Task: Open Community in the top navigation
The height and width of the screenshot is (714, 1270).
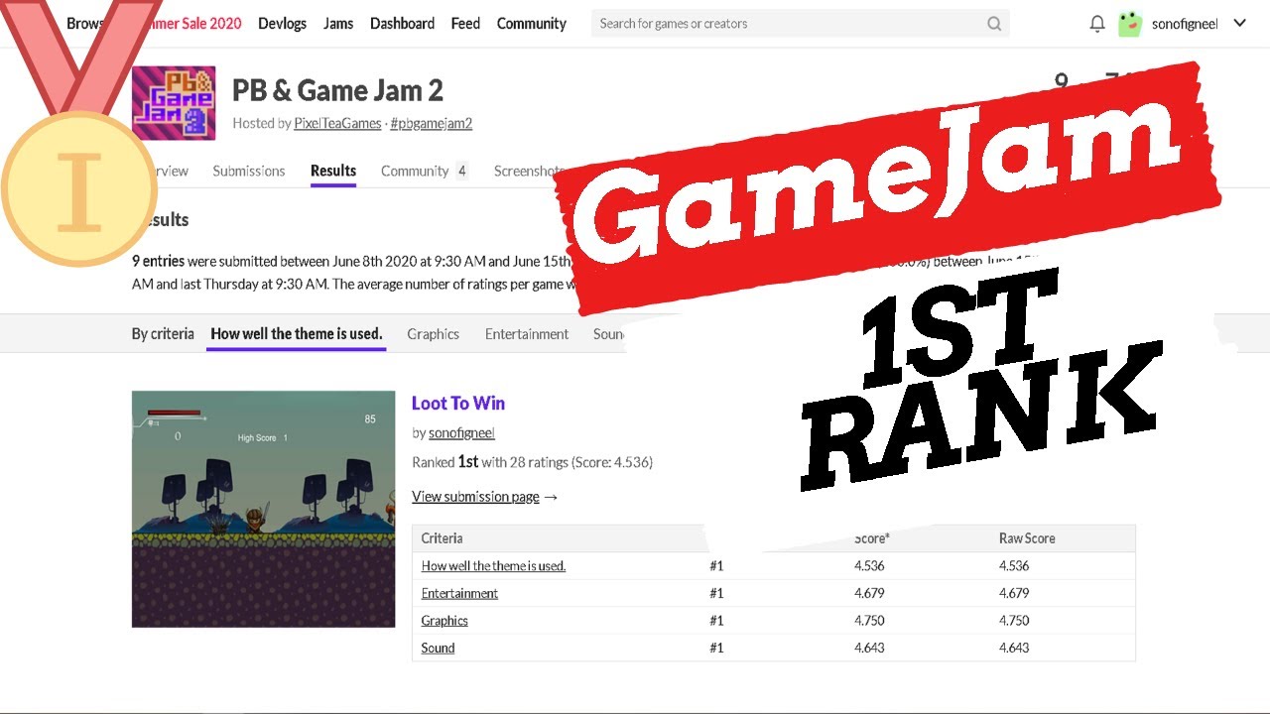Action: pyautogui.click(x=532, y=24)
